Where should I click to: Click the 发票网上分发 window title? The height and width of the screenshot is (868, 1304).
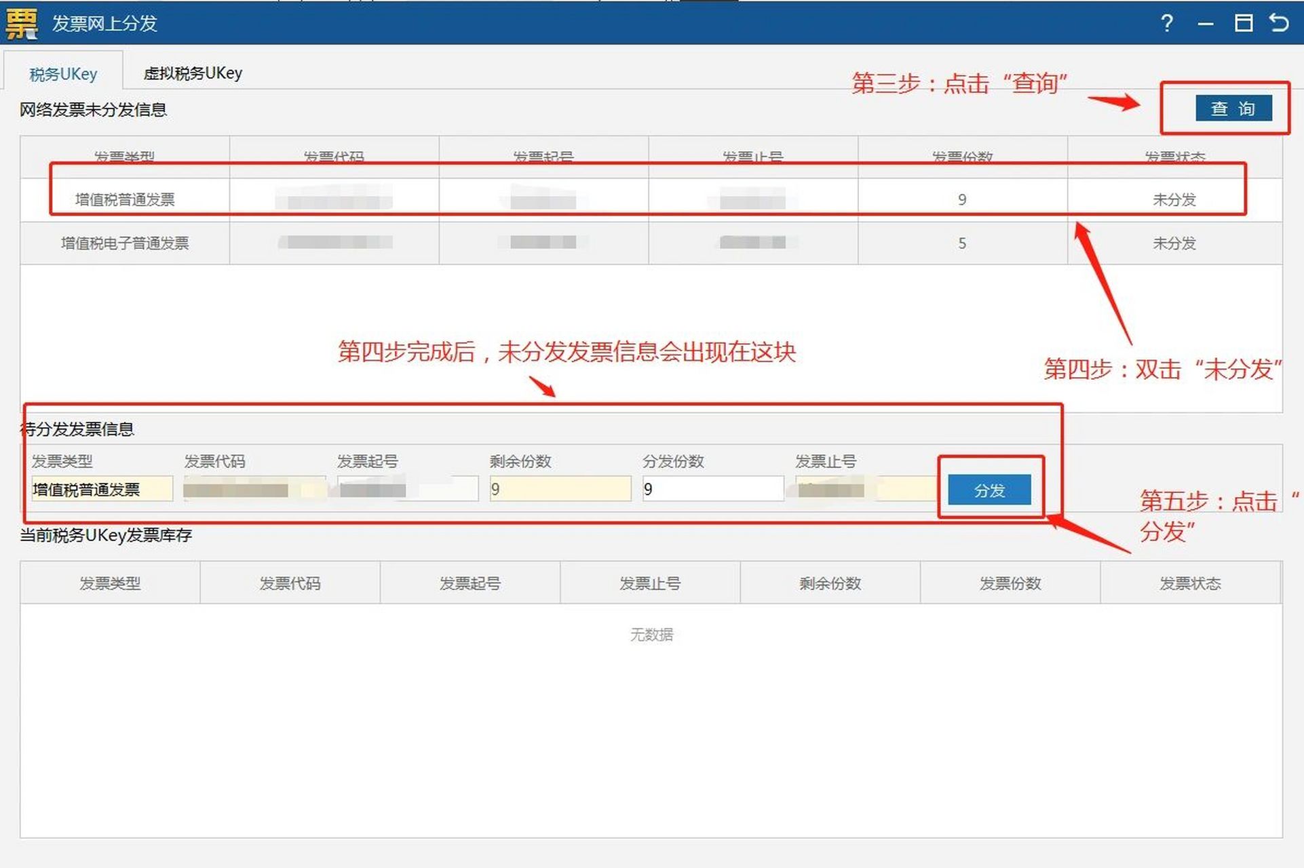pyautogui.click(x=104, y=24)
